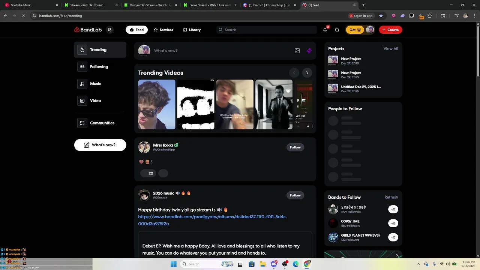Screen dimensions: 480x270
Task: Follow the 009S/_IME band
Action: 393,223
